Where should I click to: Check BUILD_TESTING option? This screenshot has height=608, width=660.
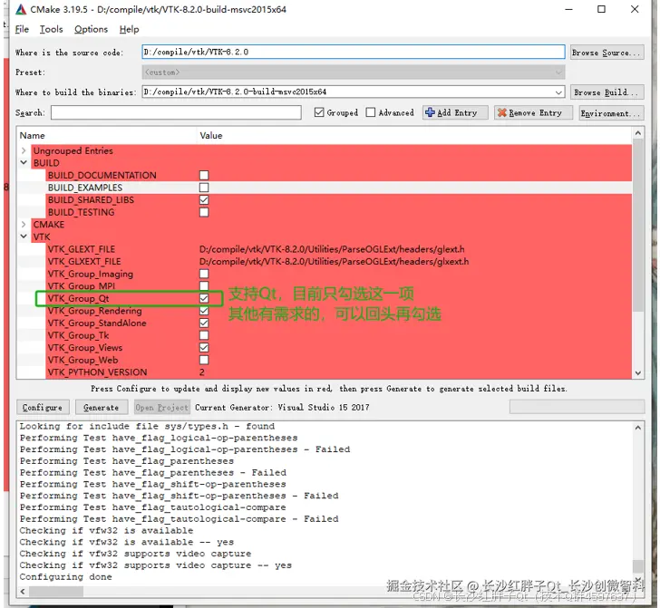(204, 212)
